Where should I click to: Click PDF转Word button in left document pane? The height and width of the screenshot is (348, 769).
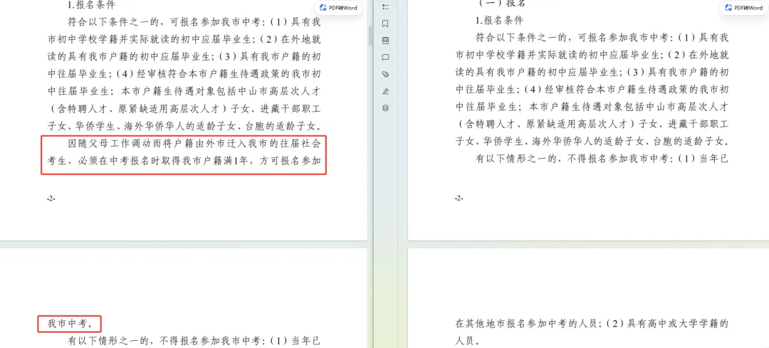tap(338, 8)
